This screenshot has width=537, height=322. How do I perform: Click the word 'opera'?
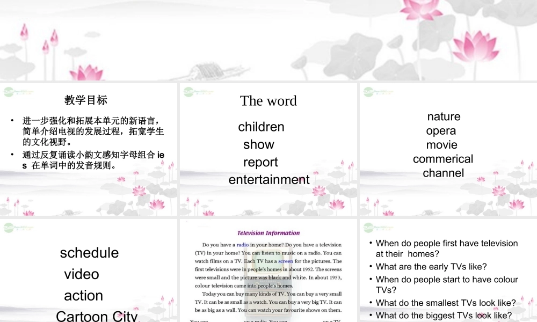coord(441,131)
